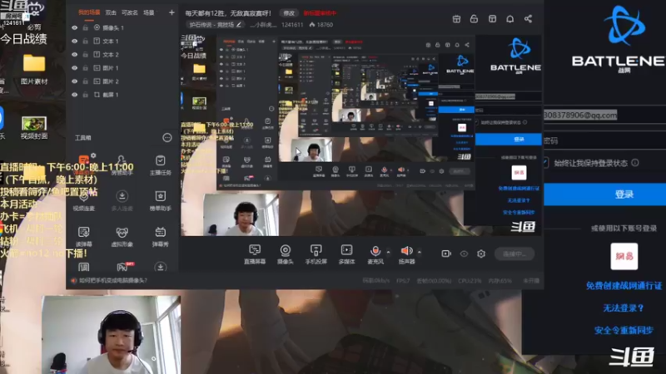This screenshot has height=374, width=666.
Task: Open the 榜单助手 tool
Action: [x=160, y=200]
